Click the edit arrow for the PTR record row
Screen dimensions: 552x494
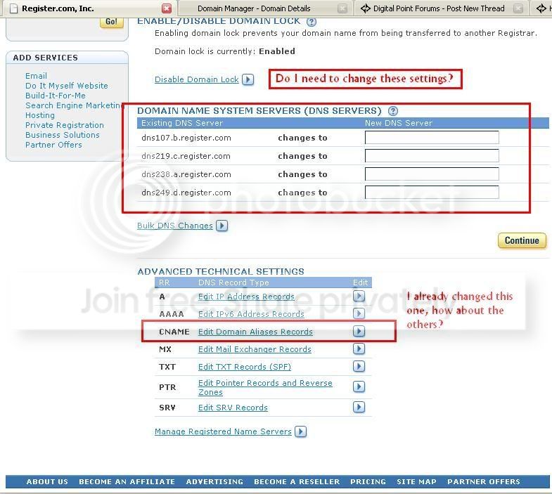359,386
